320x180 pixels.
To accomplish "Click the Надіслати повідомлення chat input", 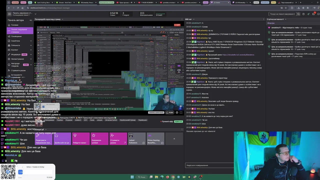I will 209,165.
